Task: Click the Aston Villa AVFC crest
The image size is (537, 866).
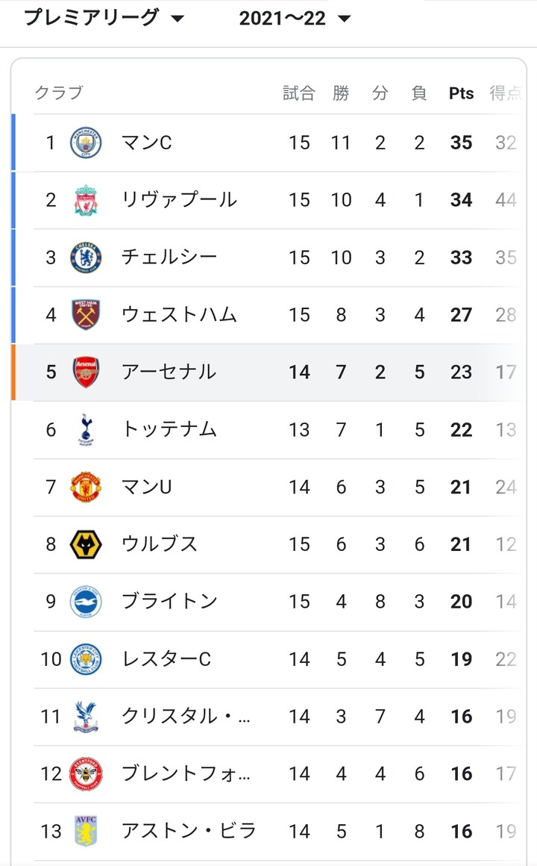Action: click(86, 831)
